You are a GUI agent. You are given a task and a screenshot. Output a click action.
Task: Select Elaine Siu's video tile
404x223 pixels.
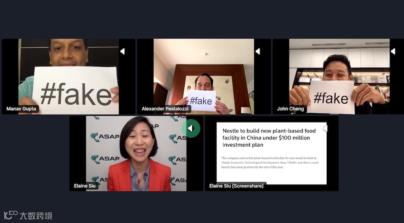pyautogui.click(x=136, y=153)
